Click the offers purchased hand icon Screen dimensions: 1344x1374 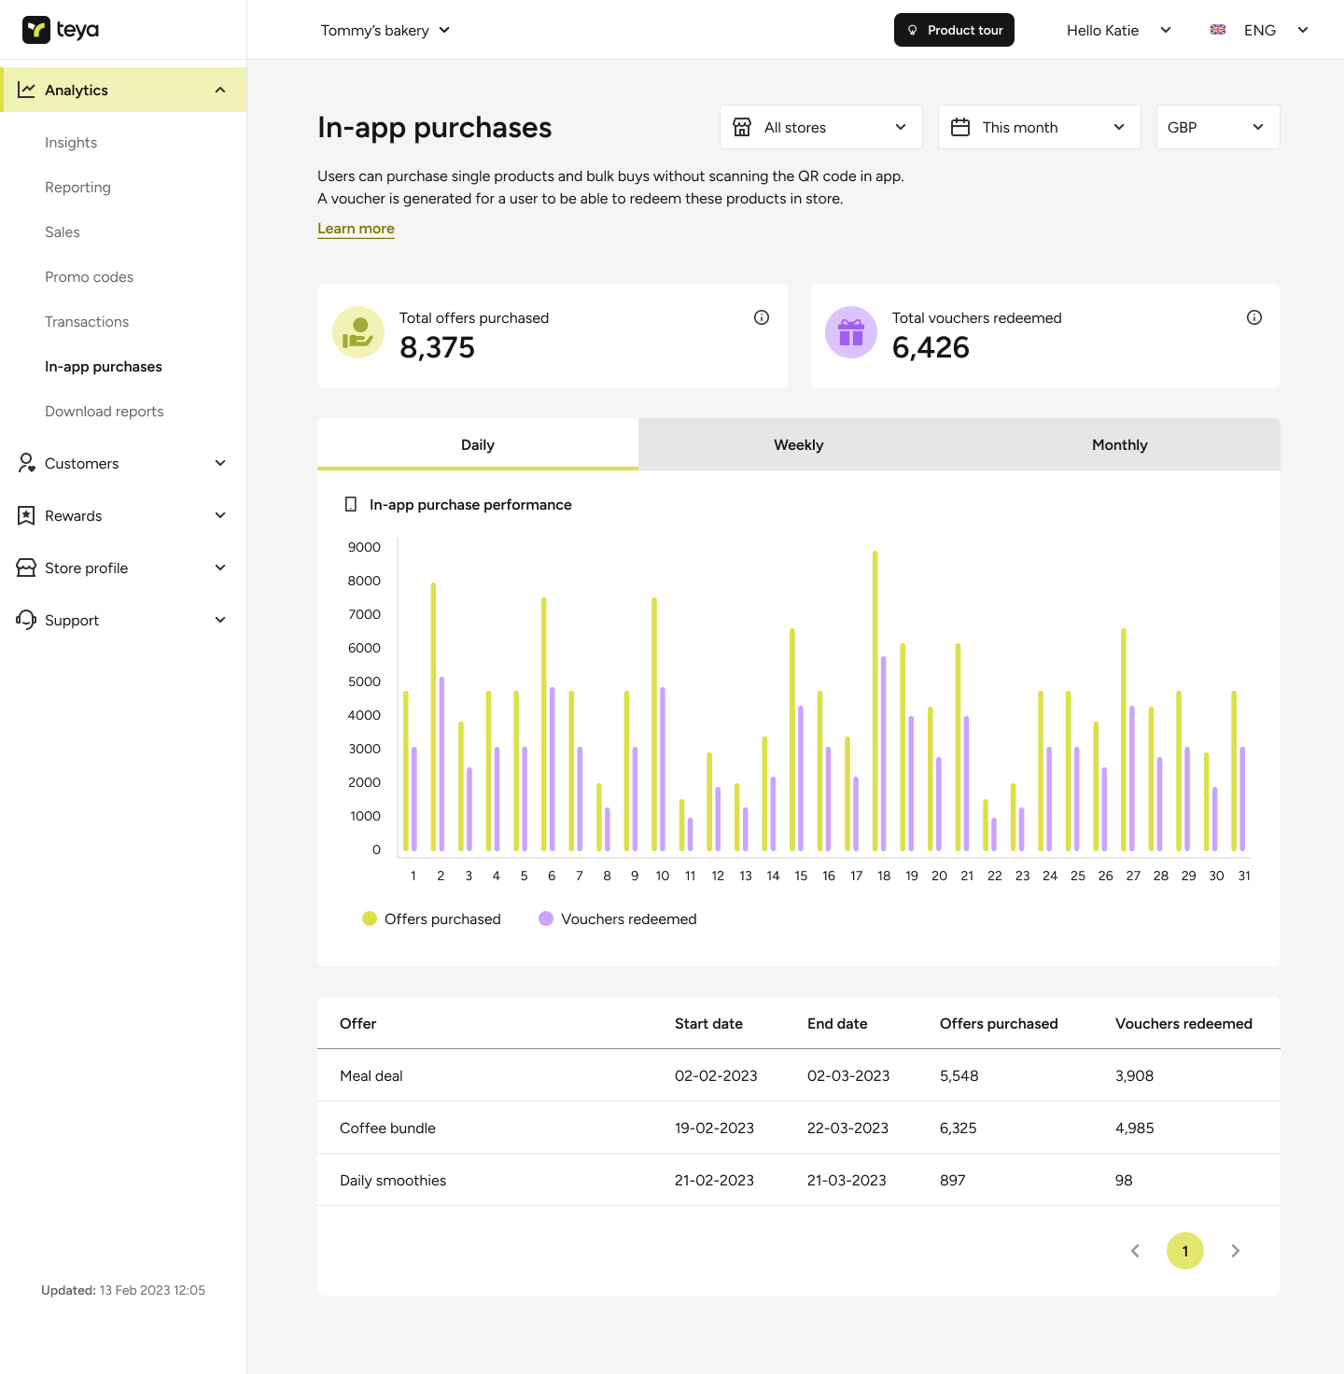click(x=358, y=332)
